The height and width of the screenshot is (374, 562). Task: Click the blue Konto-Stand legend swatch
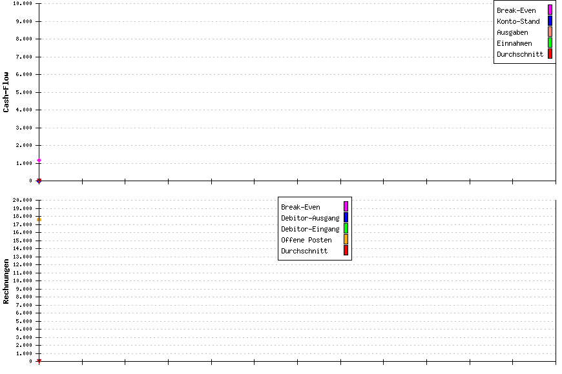[x=550, y=21]
